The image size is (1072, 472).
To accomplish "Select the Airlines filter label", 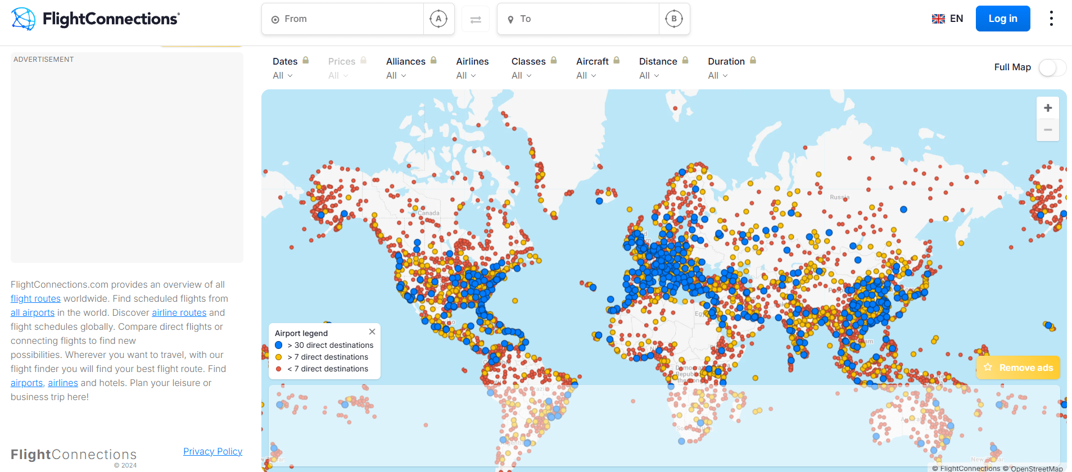I will pyautogui.click(x=473, y=61).
